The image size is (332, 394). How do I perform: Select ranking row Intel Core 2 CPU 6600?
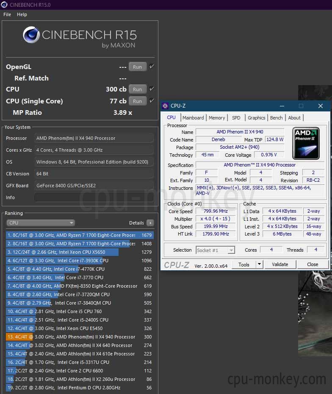tap(80, 371)
